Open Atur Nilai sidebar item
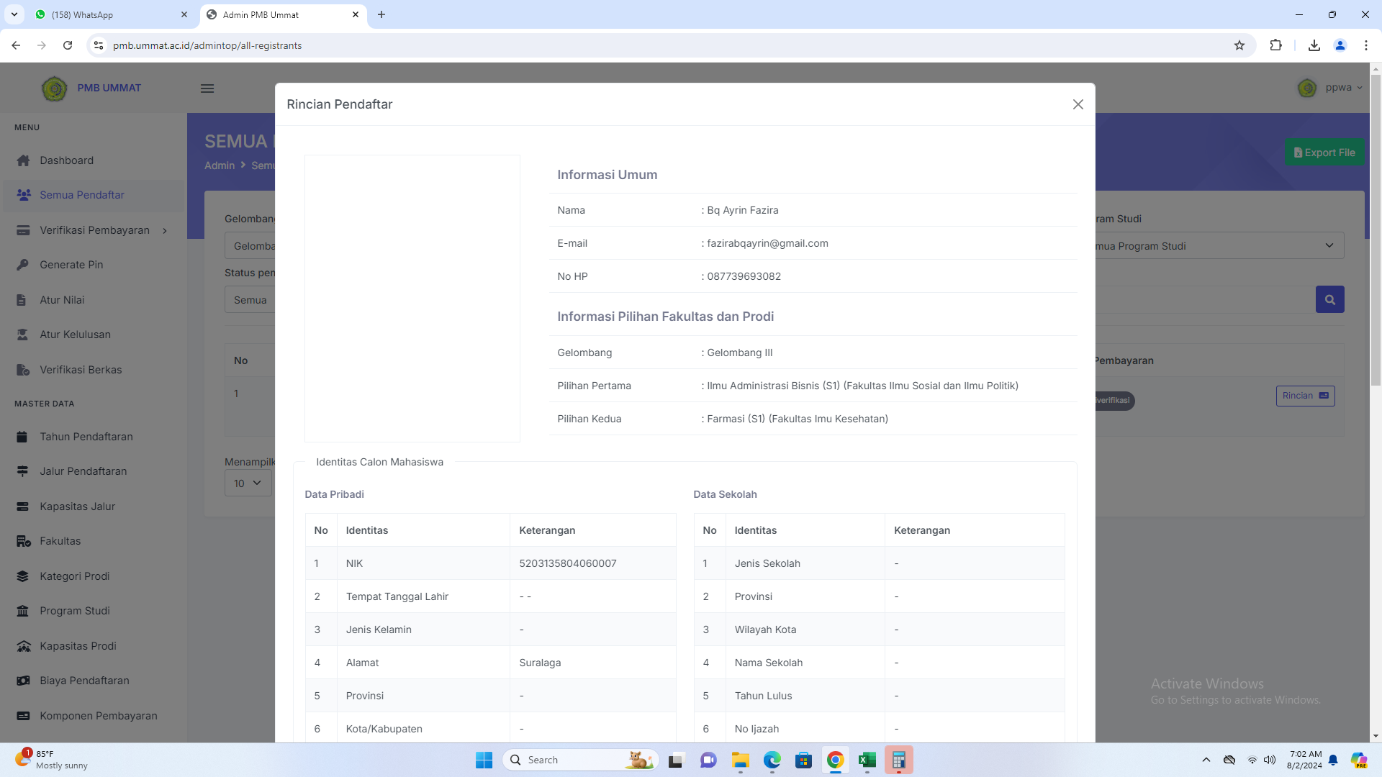Image resolution: width=1382 pixels, height=777 pixels. pos(62,300)
